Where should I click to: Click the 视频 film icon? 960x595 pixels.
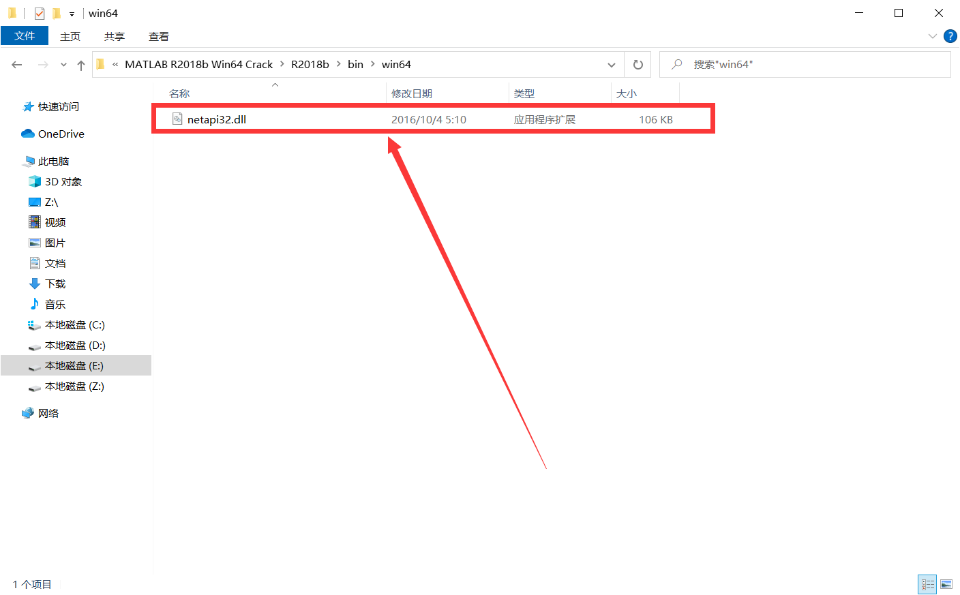pos(35,222)
